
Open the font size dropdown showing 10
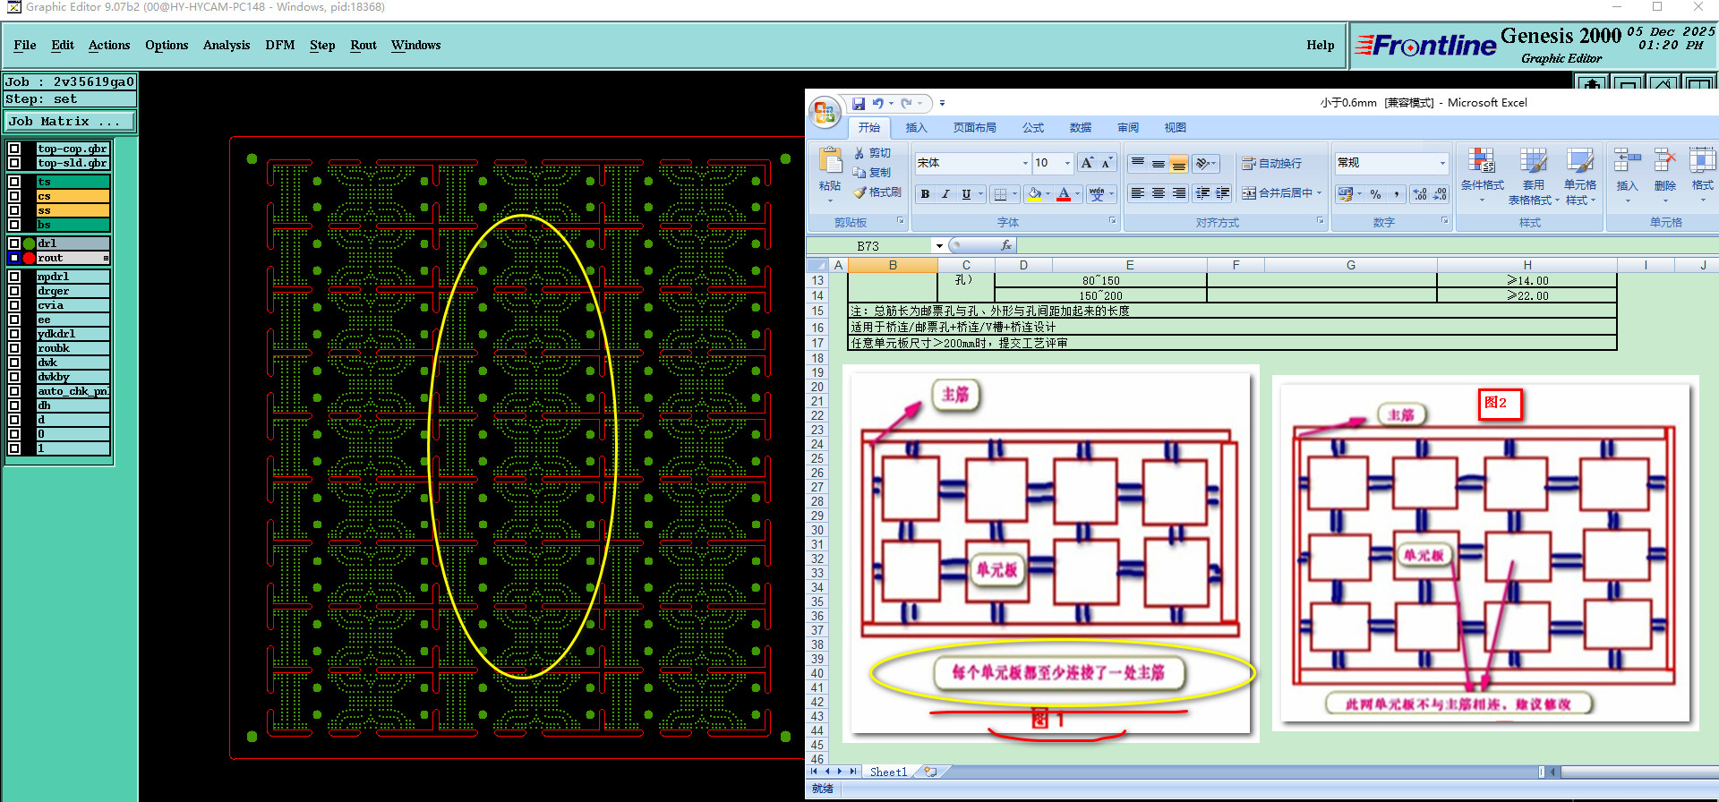tap(1067, 163)
